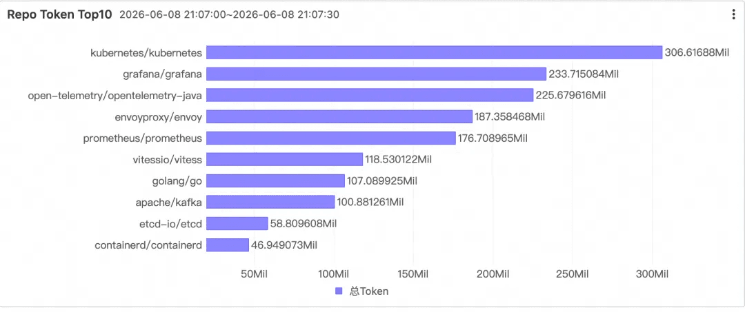Toggle the 总Token legend series

pos(361,291)
